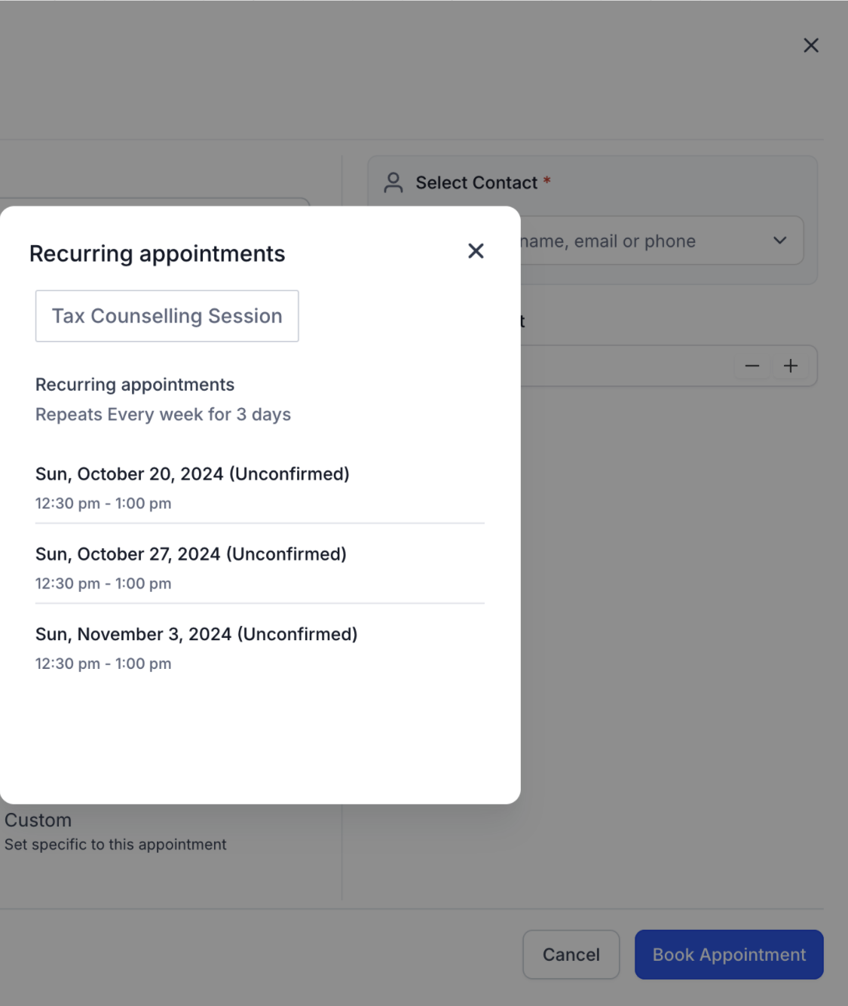The width and height of the screenshot is (848, 1006).
Task: Click the 12:30 pm time under November 3
Action: [67, 664]
